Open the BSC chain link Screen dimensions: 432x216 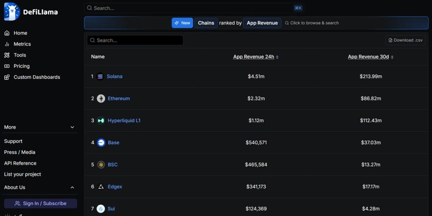coord(113,165)
